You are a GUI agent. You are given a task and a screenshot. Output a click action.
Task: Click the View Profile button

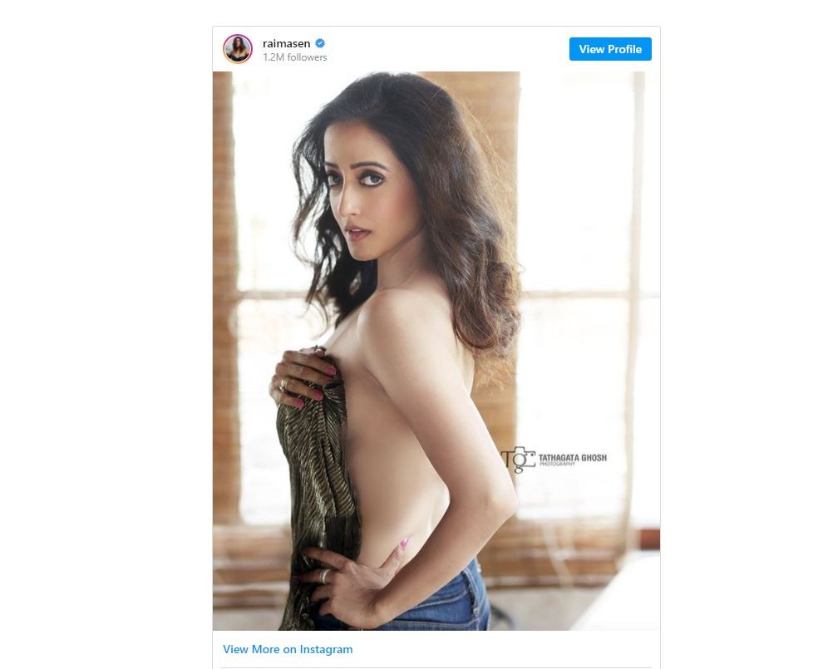(x=610, y=49)
